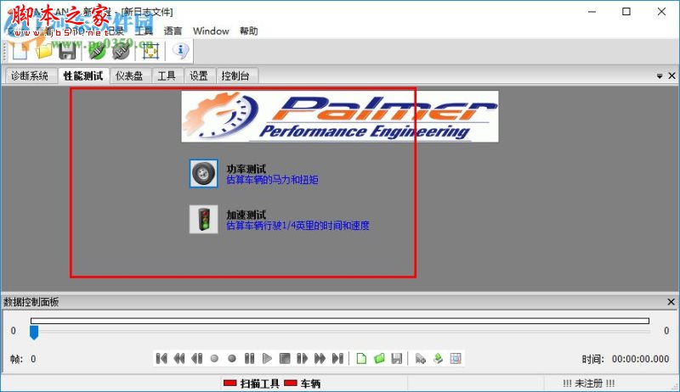Image resolution: width=680 pixels, height=392 pixels.
Task: Switch to the 诊断系统 tab
Action: point(30,76)
